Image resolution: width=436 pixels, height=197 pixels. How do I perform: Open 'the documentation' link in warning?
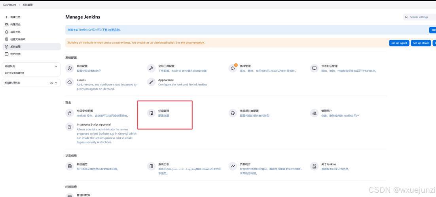coord(192,43)
